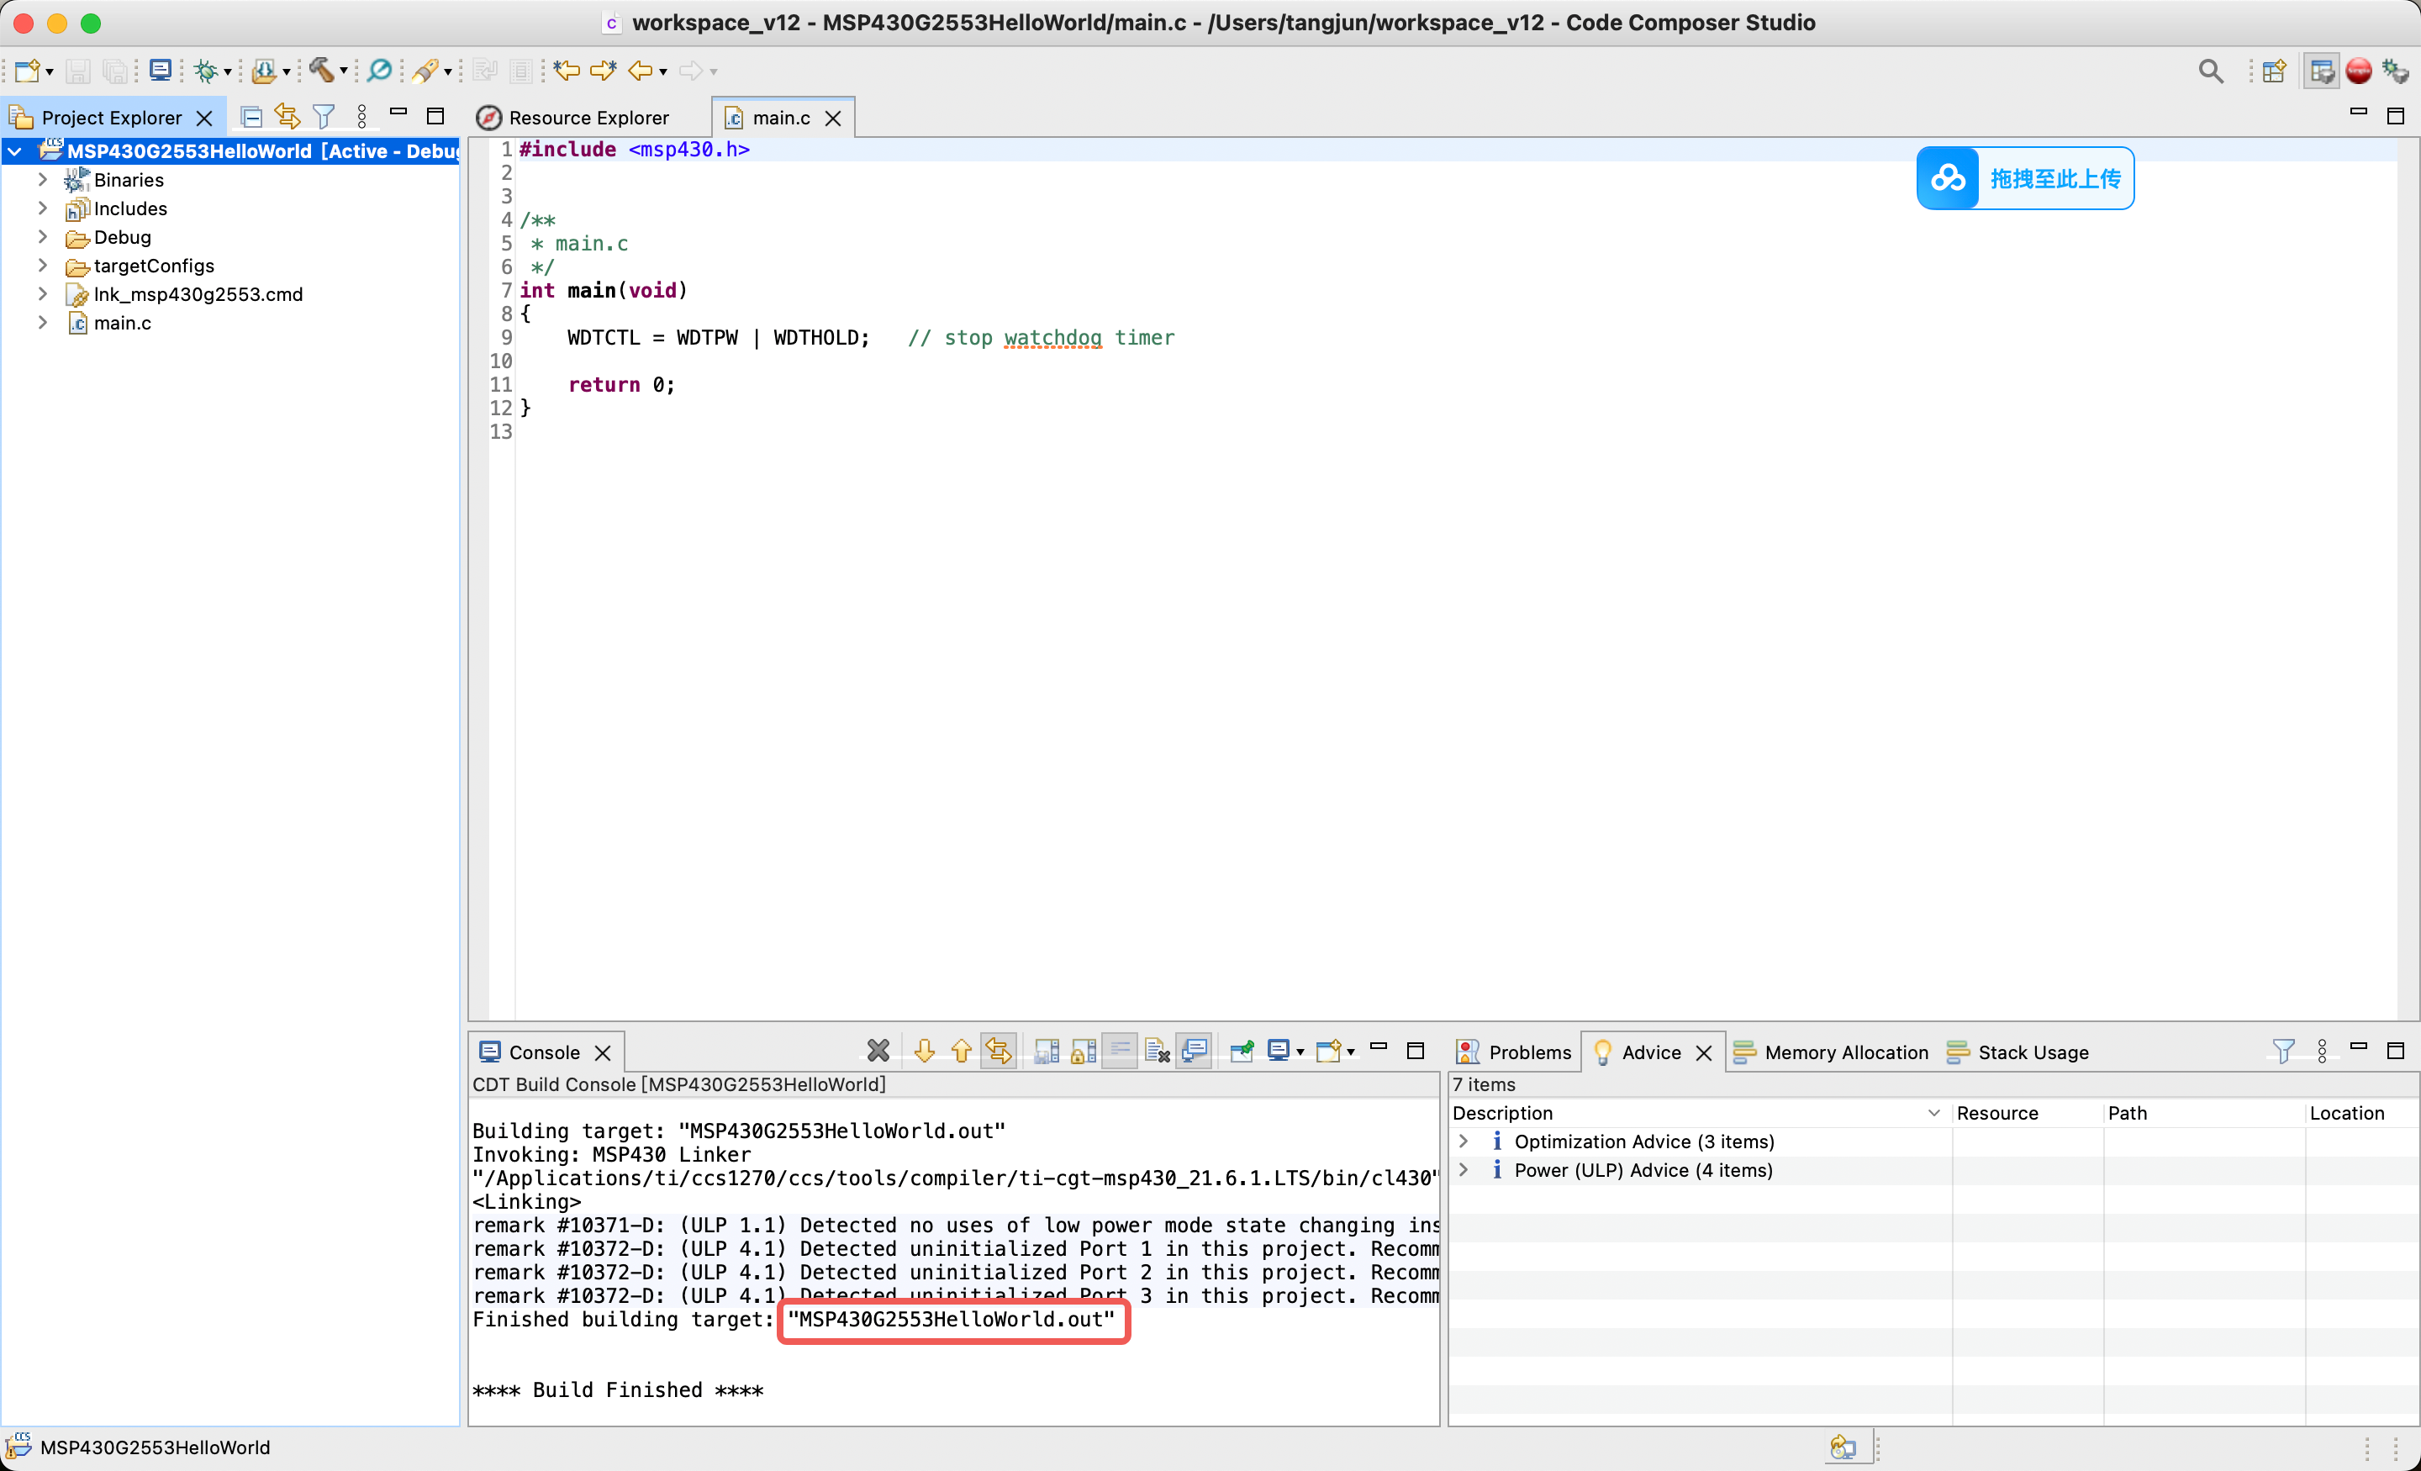Go to next edit location arrow icon
The image size is (2421, 1471).
click(604, 71)
